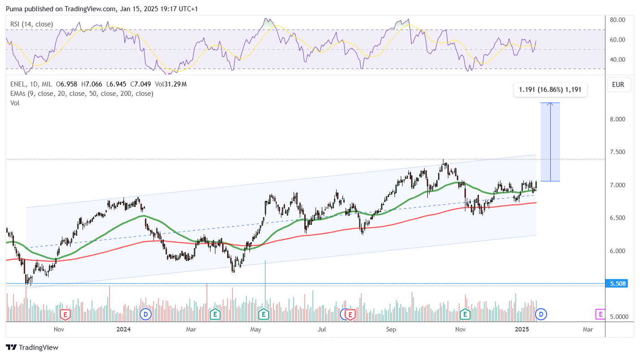640x357 pixels.
Task: Click the 2024 label on time axis
Action: pyautogui.click(x=123, y=330)
